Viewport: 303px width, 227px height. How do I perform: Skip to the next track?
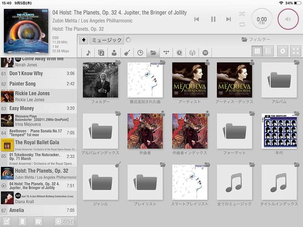[x=228, y=19]
